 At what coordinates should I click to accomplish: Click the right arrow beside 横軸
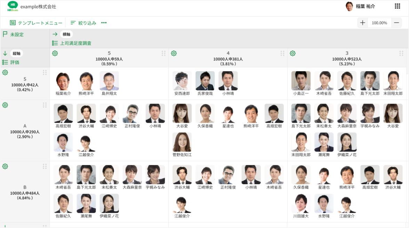(x=55, y=34)
